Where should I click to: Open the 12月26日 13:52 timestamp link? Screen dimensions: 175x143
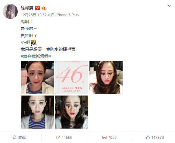34,15
